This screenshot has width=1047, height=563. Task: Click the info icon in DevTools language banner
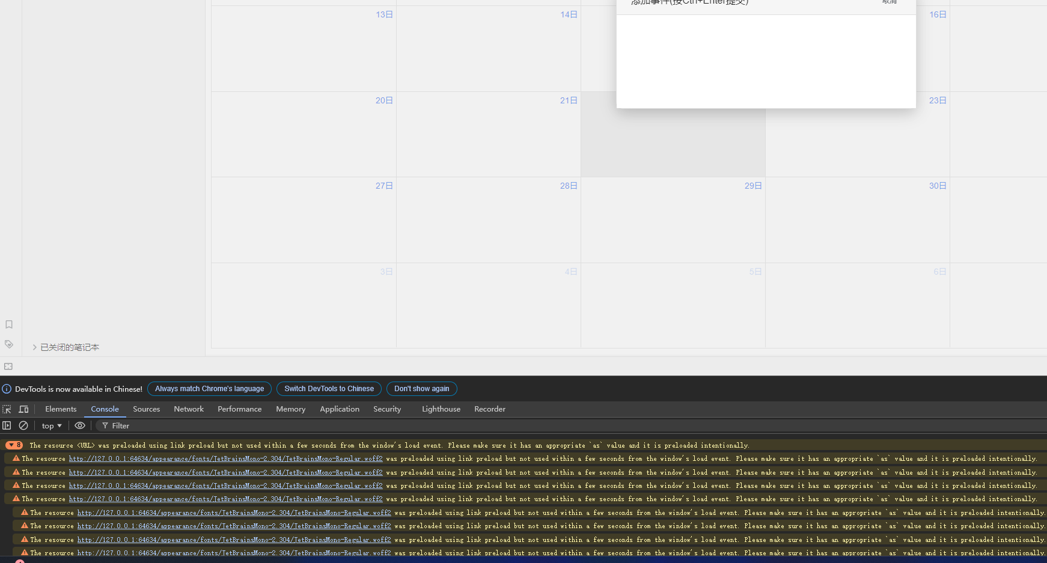[7, 389]
